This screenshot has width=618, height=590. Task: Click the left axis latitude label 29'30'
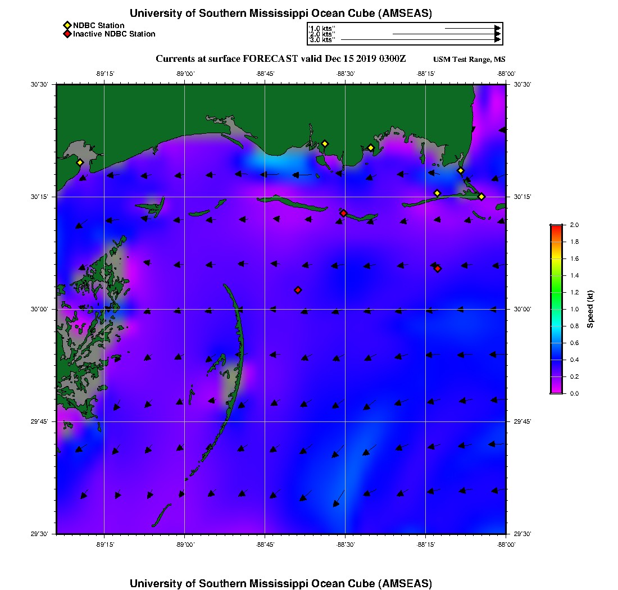coord(39,534)
